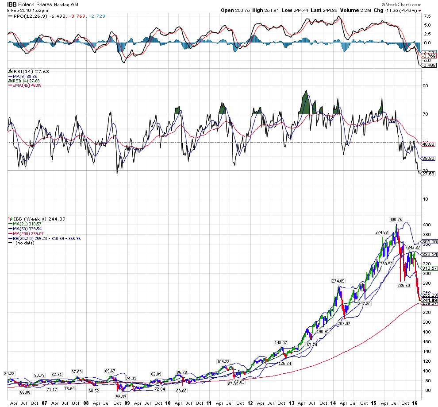The height and width of the screenshot is (407, 438).
Task: Click the Volume 2.2M value
Action: tap(355, 10)
